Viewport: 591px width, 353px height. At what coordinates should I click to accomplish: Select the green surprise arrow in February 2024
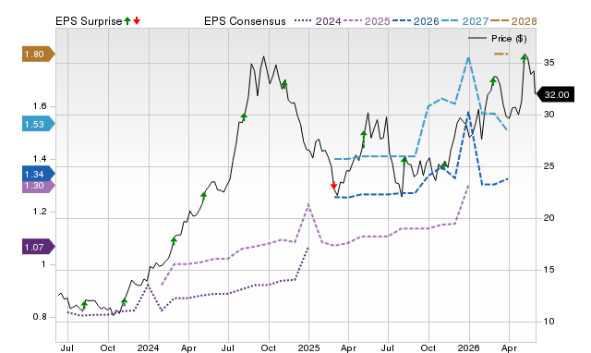(174, 240)
